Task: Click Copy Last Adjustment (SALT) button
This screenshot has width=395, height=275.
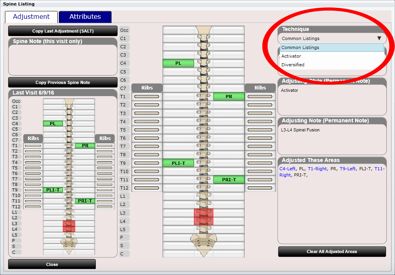Action: [63, 31]
